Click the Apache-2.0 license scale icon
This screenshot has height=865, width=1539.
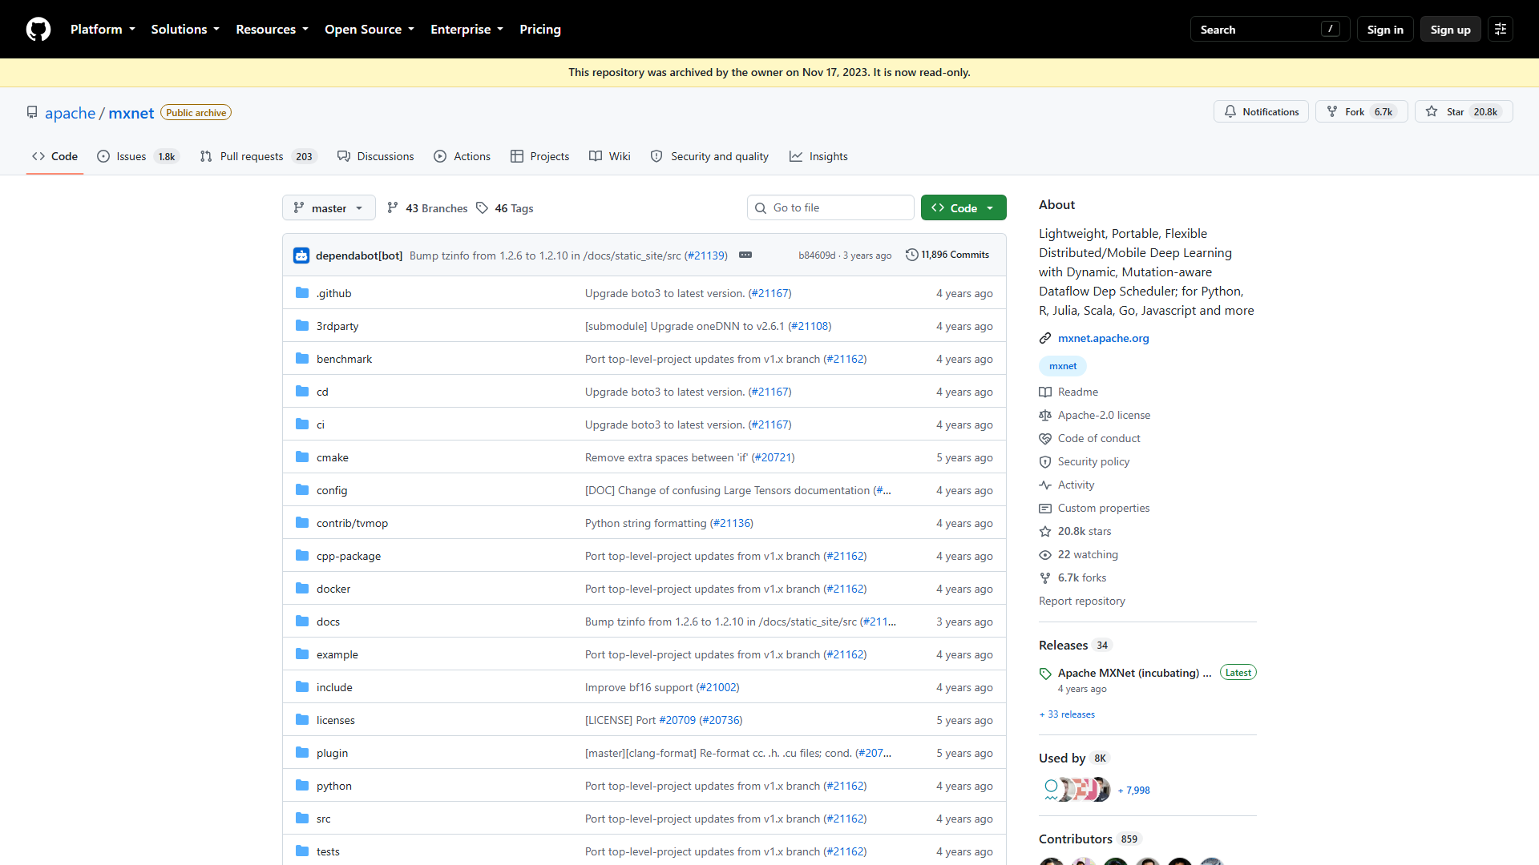click(x=1045, y=416)
